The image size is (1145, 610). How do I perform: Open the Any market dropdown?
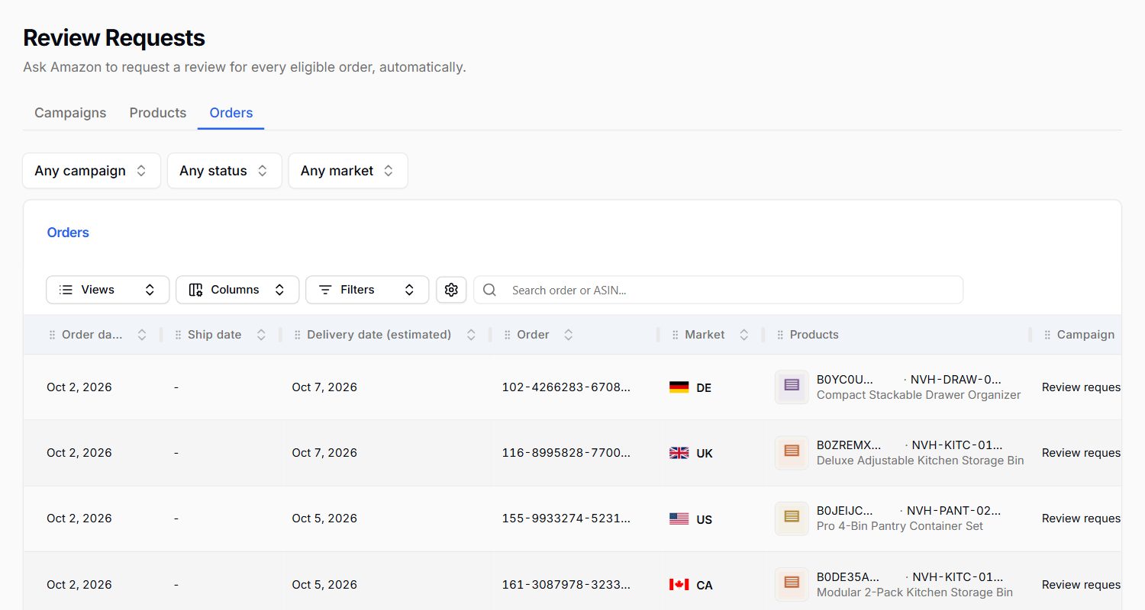tap(348, 171)
